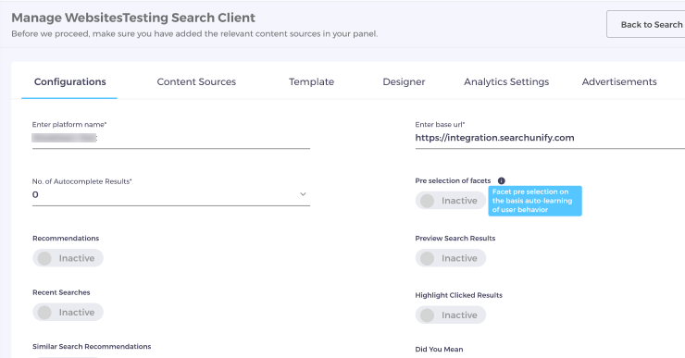Go to the Designer tab
This screenshot has width=685, height=358.
tap(404, 81)
